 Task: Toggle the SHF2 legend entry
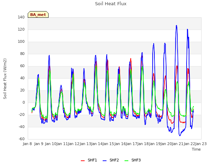(111, 160)
